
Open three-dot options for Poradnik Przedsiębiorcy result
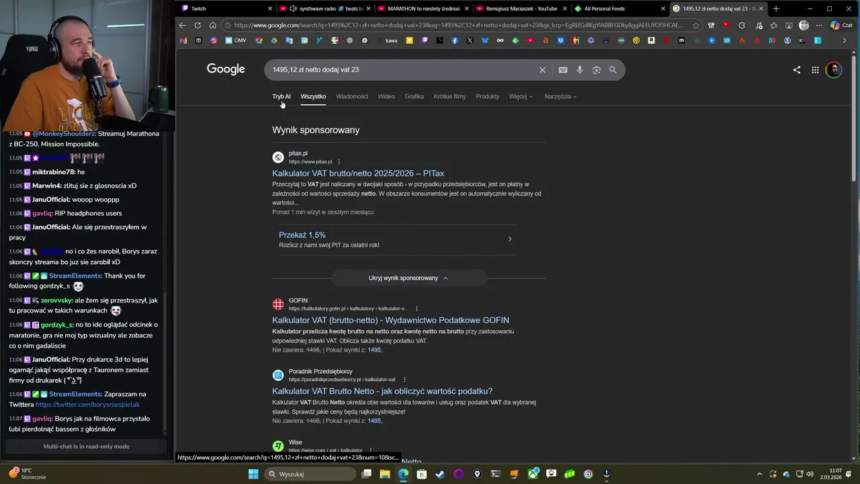[404, 380]
